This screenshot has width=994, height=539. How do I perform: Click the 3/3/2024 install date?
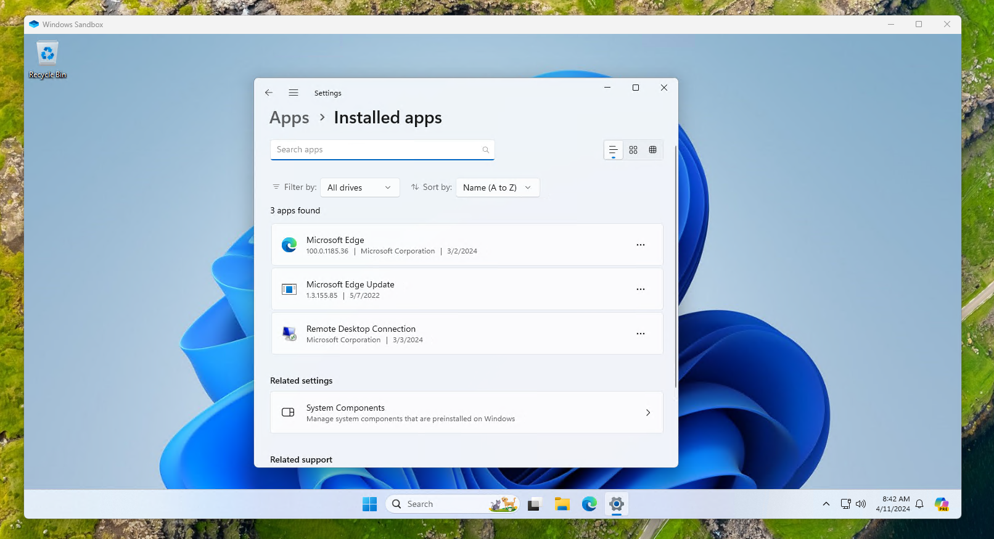408,340
